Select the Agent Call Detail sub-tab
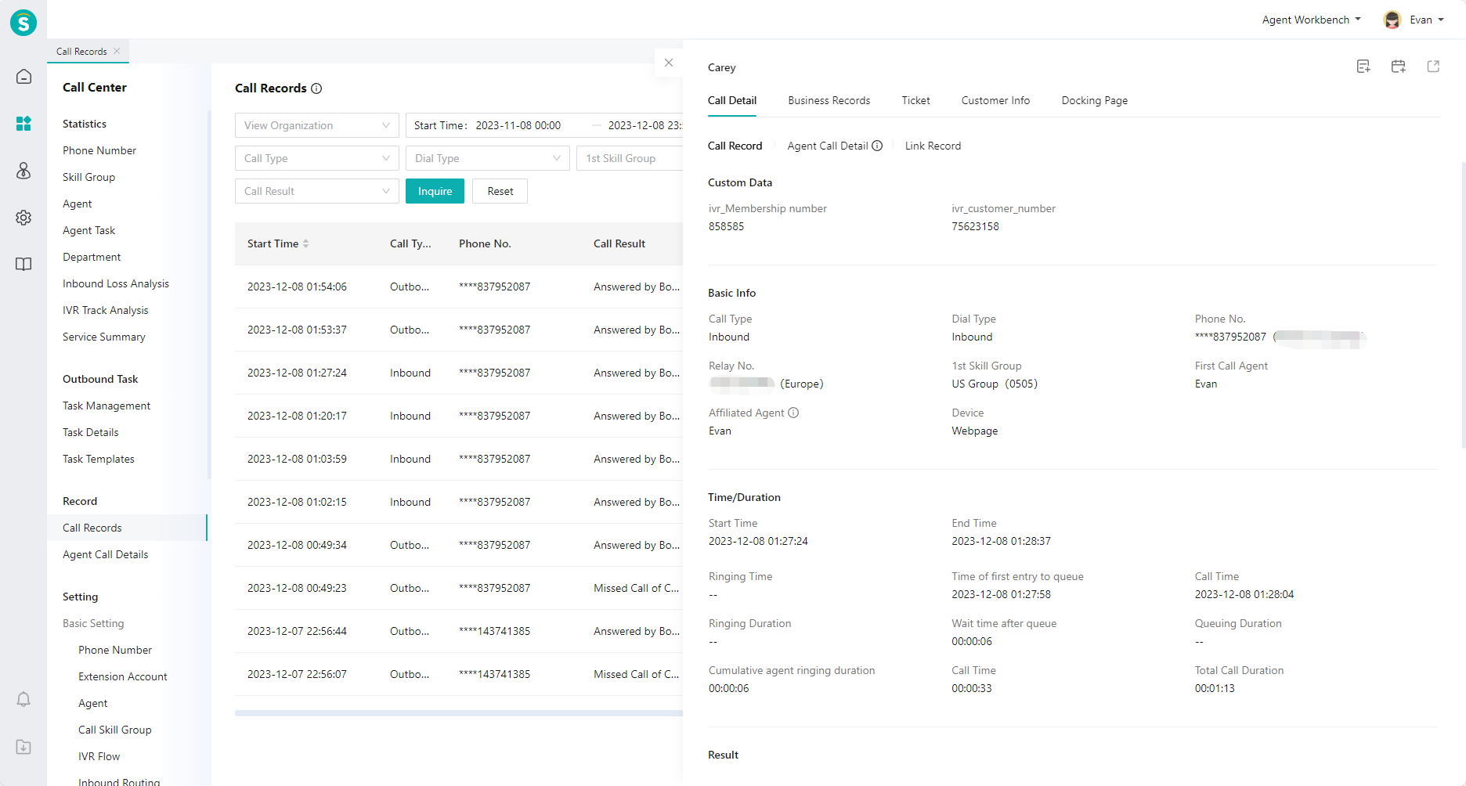The width and height of the screenshot is (1466, 786). click(x=828, y=146)
